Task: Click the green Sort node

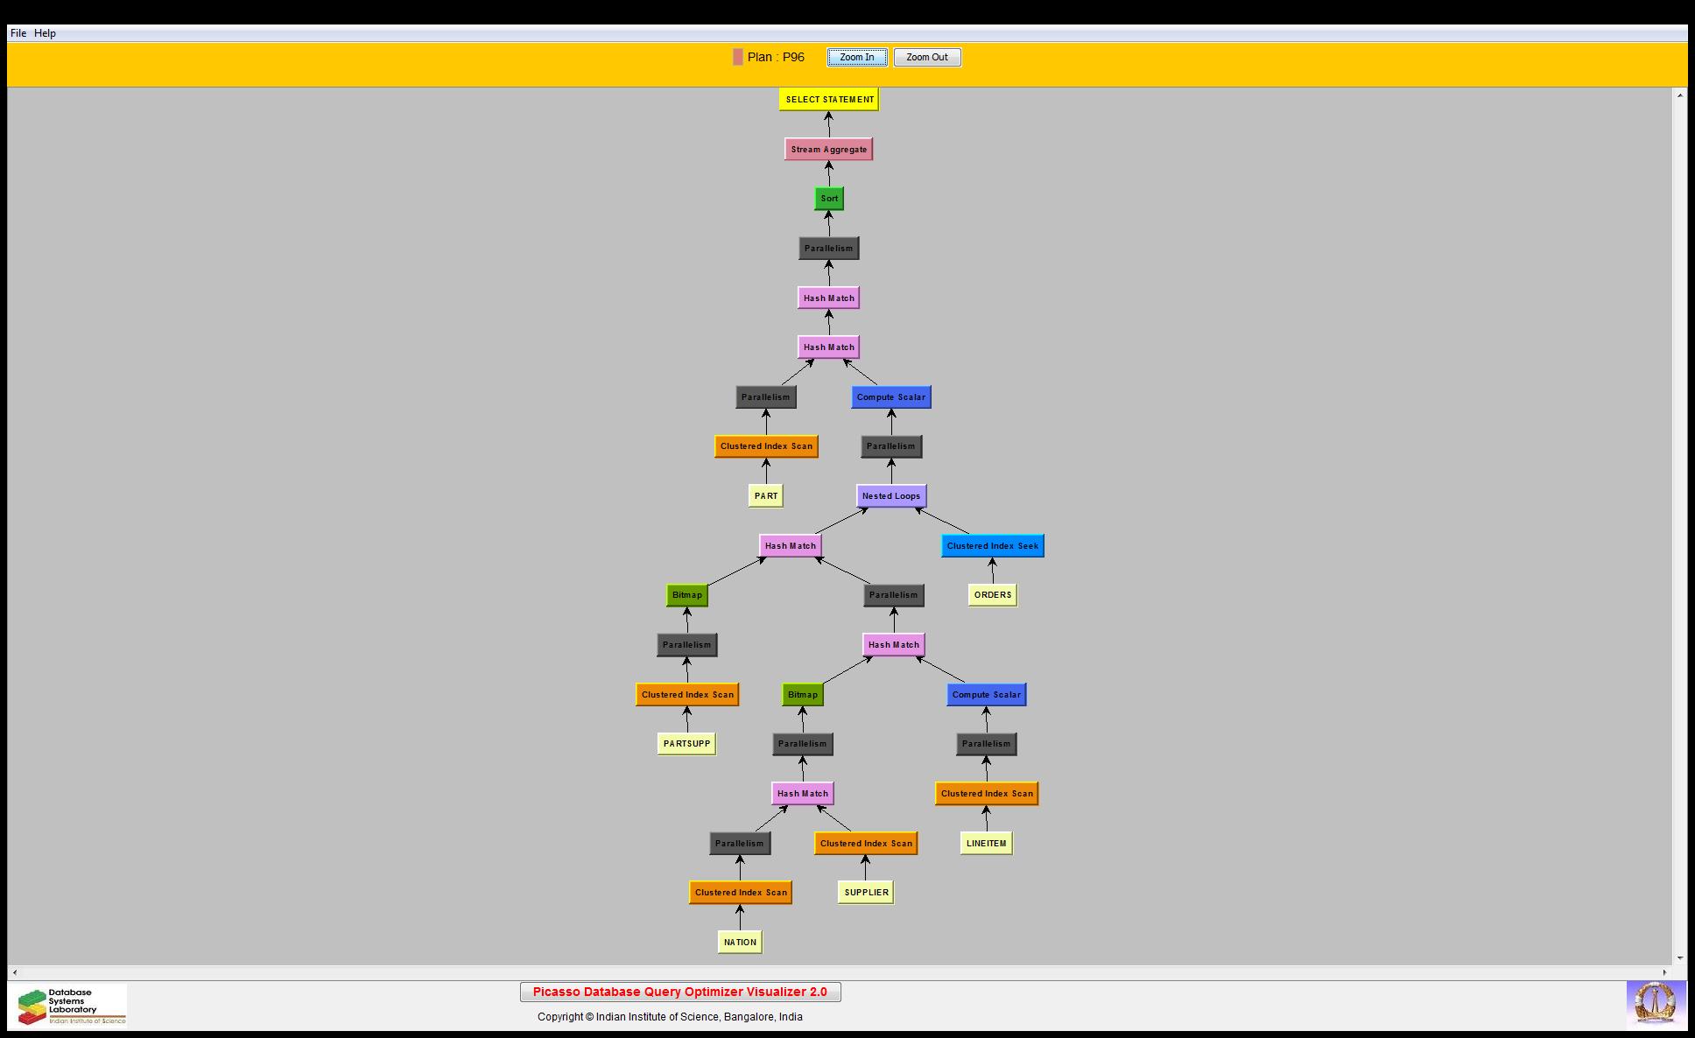Action: tap(828, 199)
